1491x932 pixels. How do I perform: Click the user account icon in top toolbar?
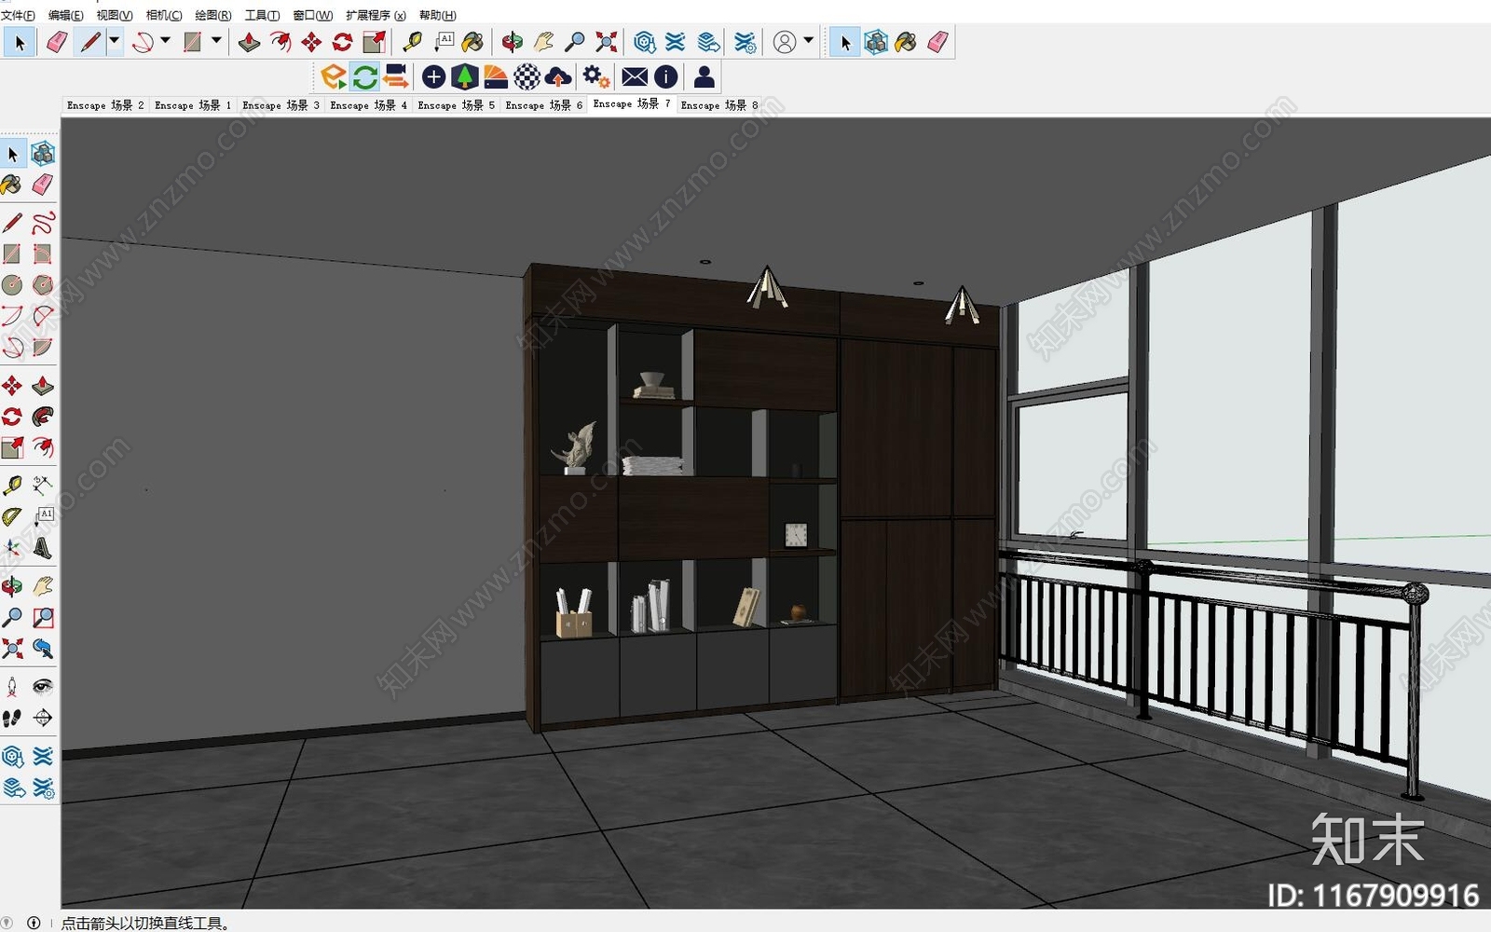click(x=786, y=42)
